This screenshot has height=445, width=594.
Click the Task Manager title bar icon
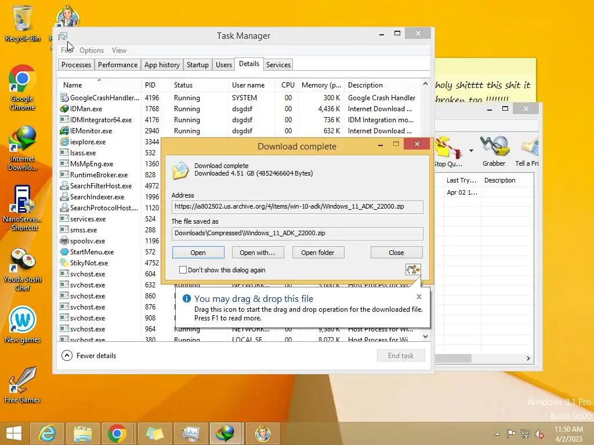pyautogui.click(x=63, y=36)
